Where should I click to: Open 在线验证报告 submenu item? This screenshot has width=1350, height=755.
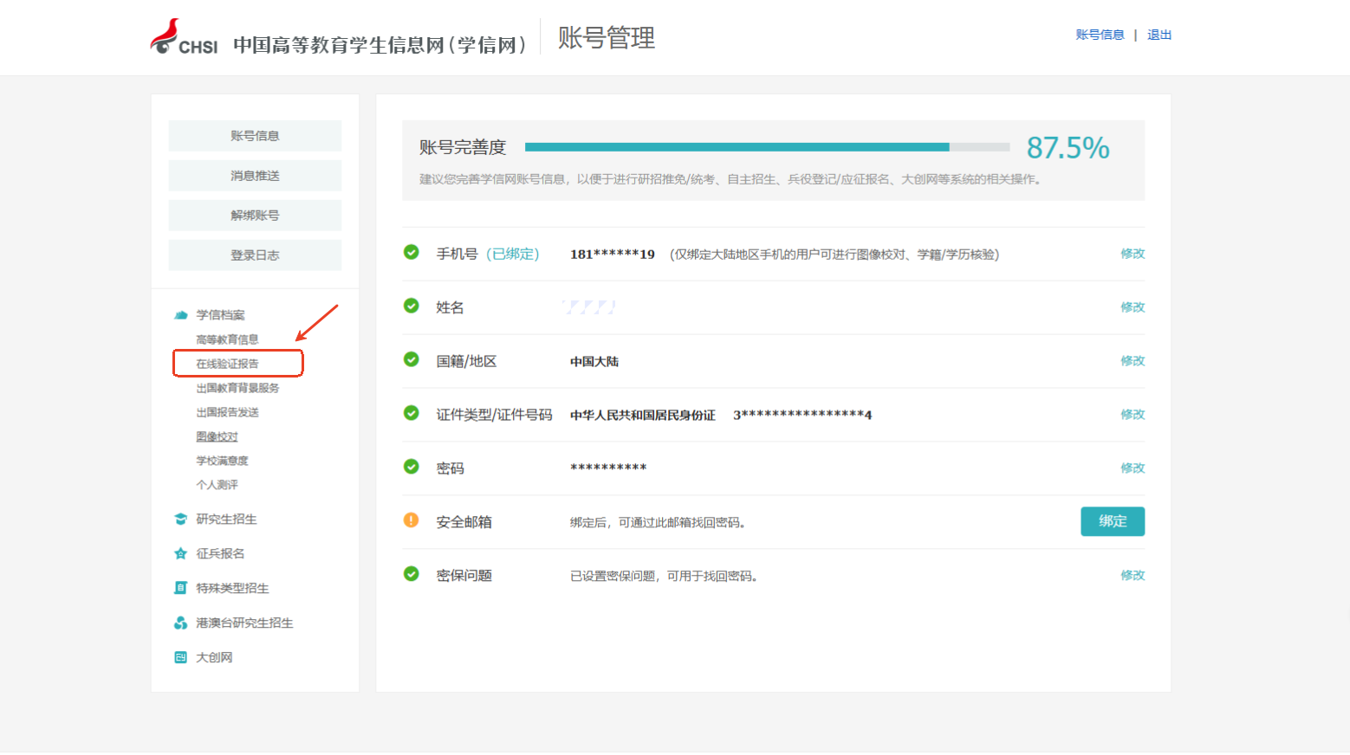pos(227,364)
